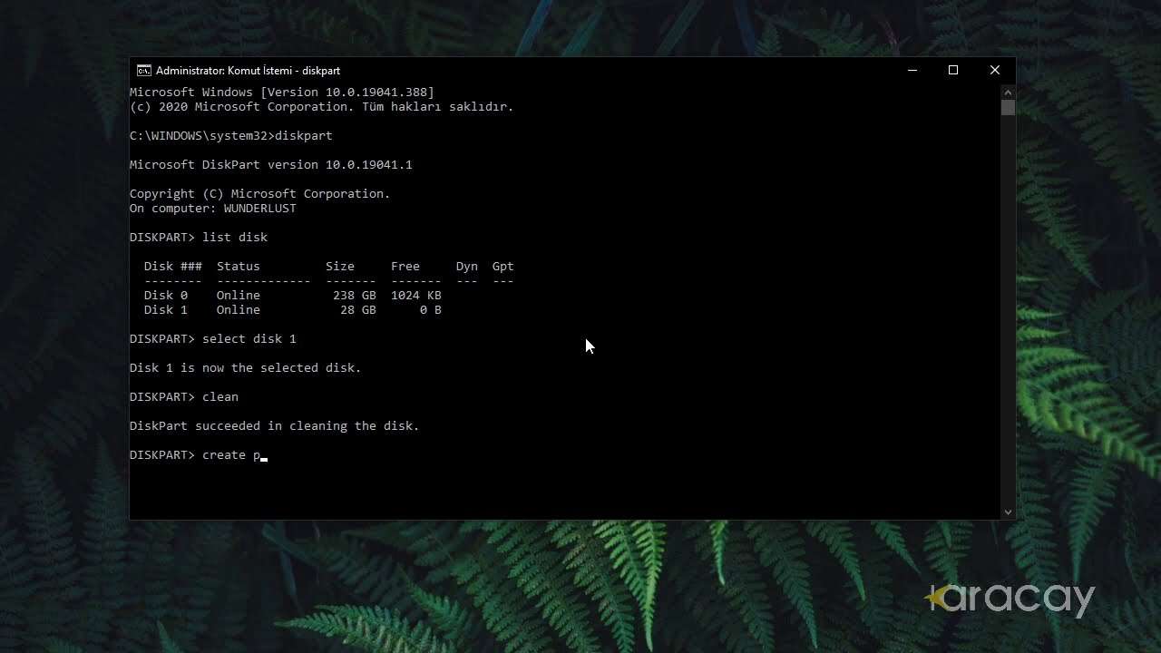
Task: Maximize the Komut İstemi window
Action: 953,71
